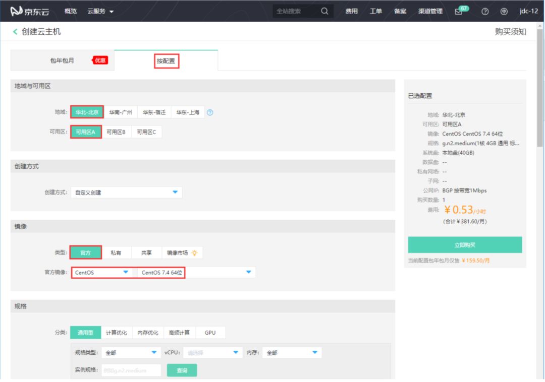Click the JD Cloud logo

[30, 11]
